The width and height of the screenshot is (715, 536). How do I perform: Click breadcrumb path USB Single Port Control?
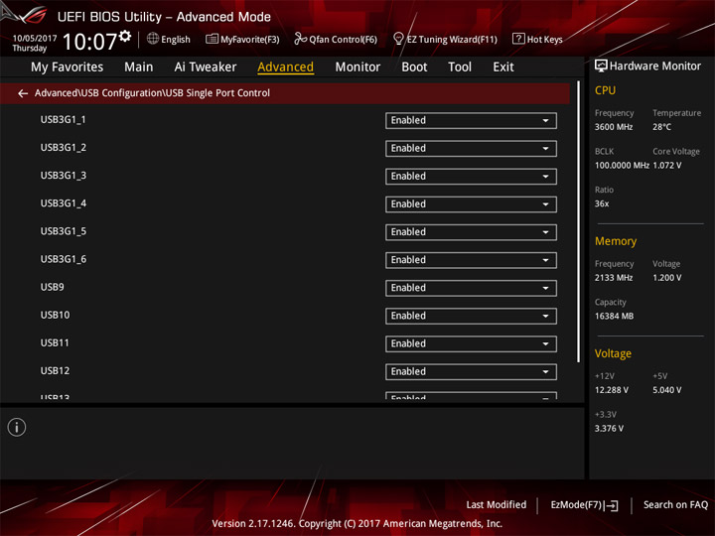tap(217, 93)
